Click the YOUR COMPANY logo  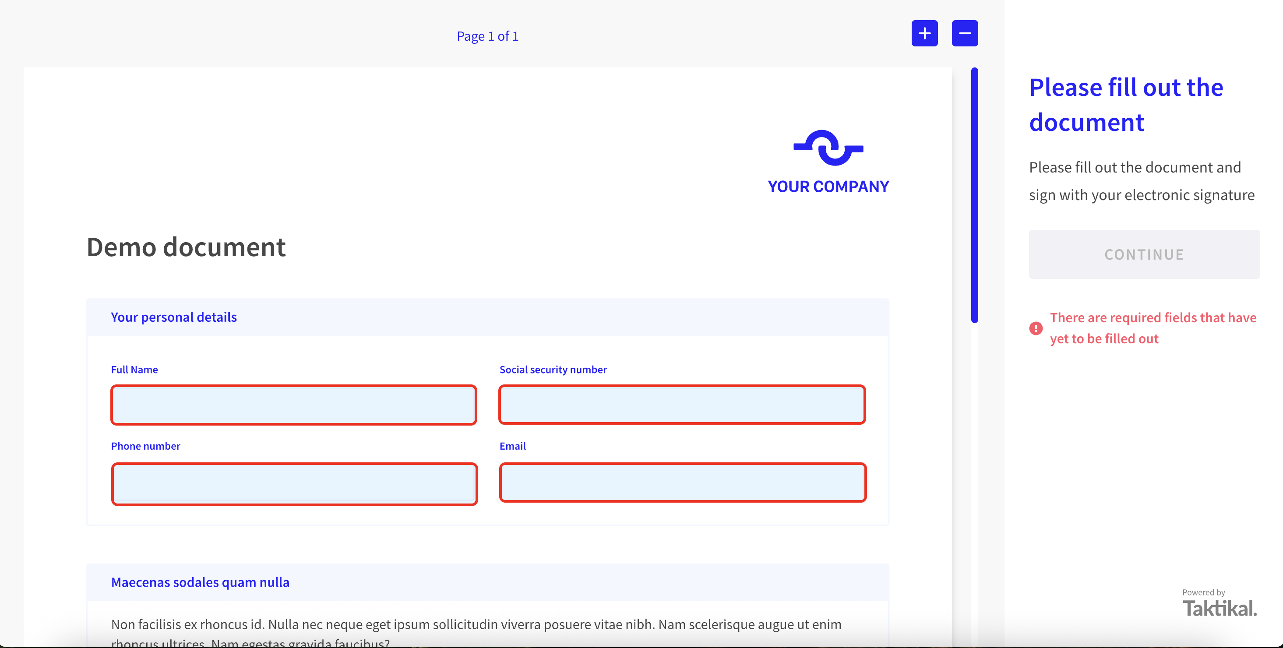click(x=828, y=162)
